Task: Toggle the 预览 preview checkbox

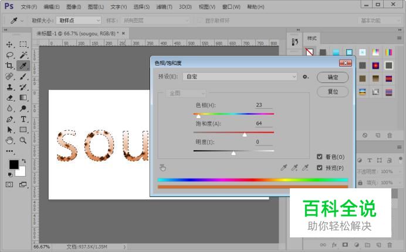Action: [x=320, y=168]
